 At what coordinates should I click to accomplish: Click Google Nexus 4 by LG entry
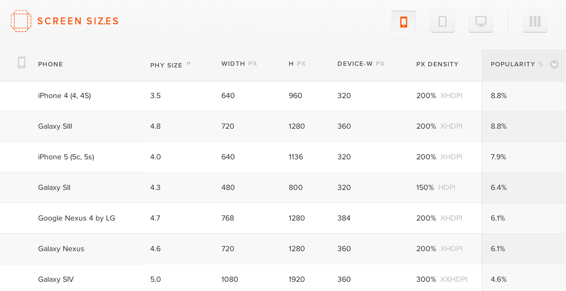76,218
